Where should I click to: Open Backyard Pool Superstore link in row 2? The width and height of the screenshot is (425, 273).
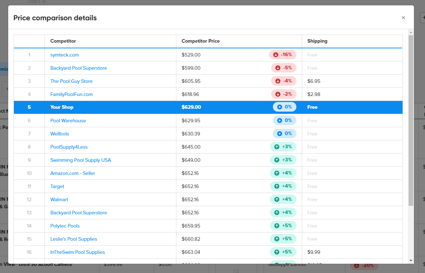[x=79, y=68]
